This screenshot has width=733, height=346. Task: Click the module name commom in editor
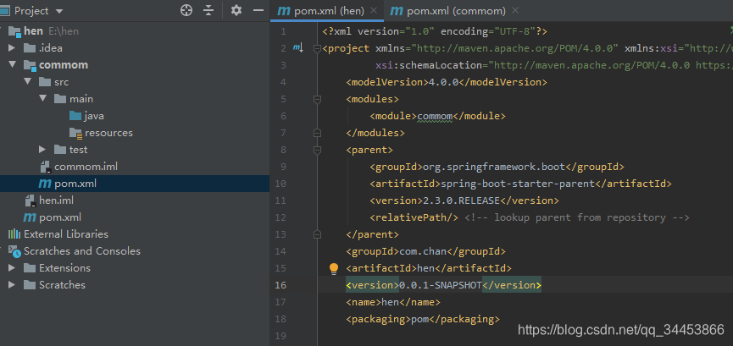click(435, 116)
